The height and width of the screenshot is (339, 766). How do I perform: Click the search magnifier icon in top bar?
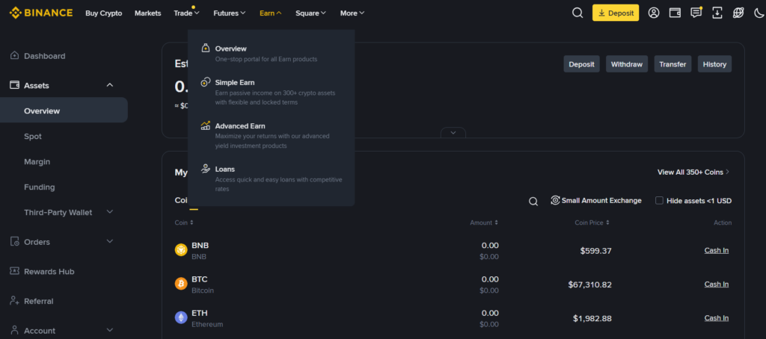[577, 13]
